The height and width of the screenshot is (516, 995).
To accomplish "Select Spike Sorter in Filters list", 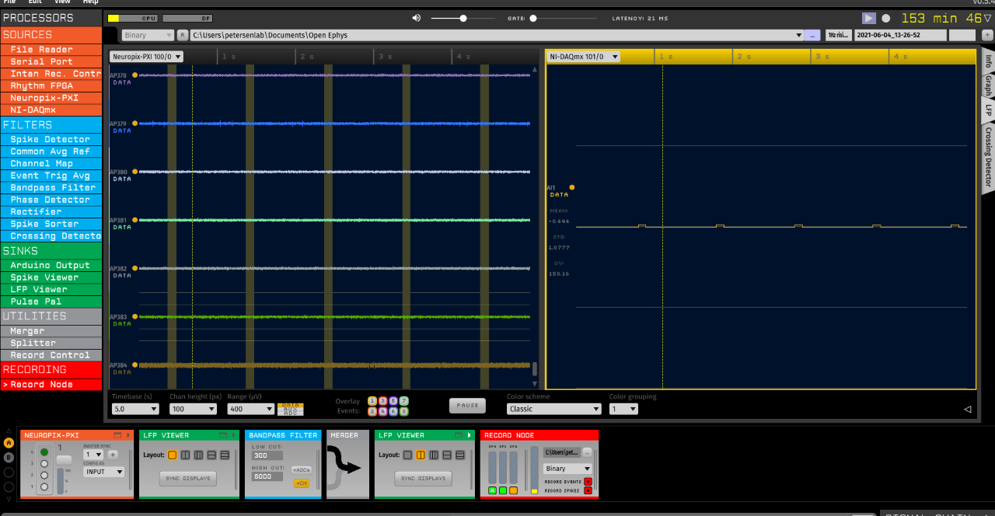I will coord(51,224).
